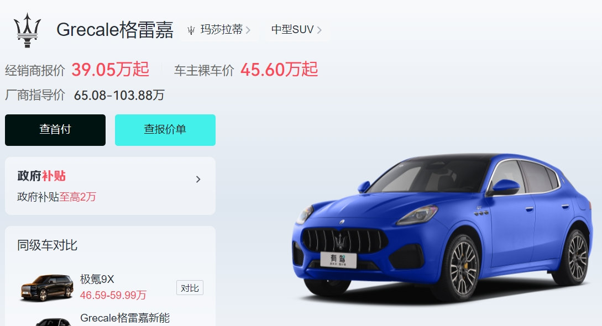Open the Grecale格雷嘉新能 comparison entry
Screen dimensions: 602x326
(125, 318)
